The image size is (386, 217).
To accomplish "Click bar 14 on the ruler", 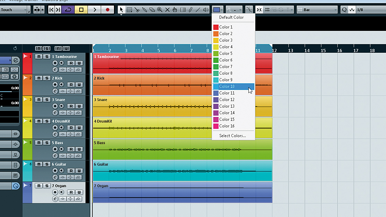I will 307,50.
